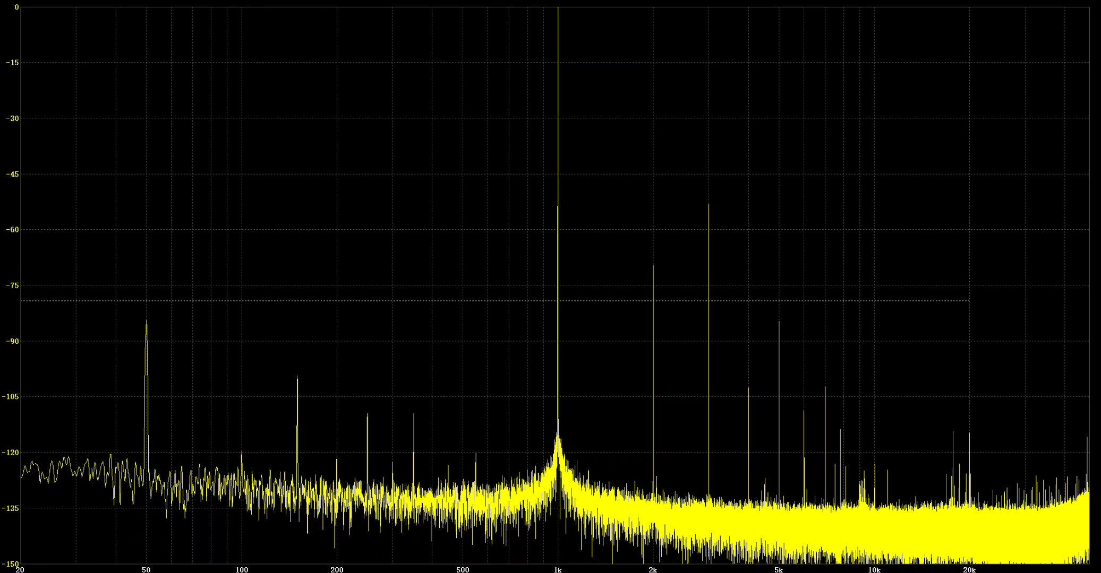
Task: Click the 20k frequency axis label
Action: pos(969,570)
